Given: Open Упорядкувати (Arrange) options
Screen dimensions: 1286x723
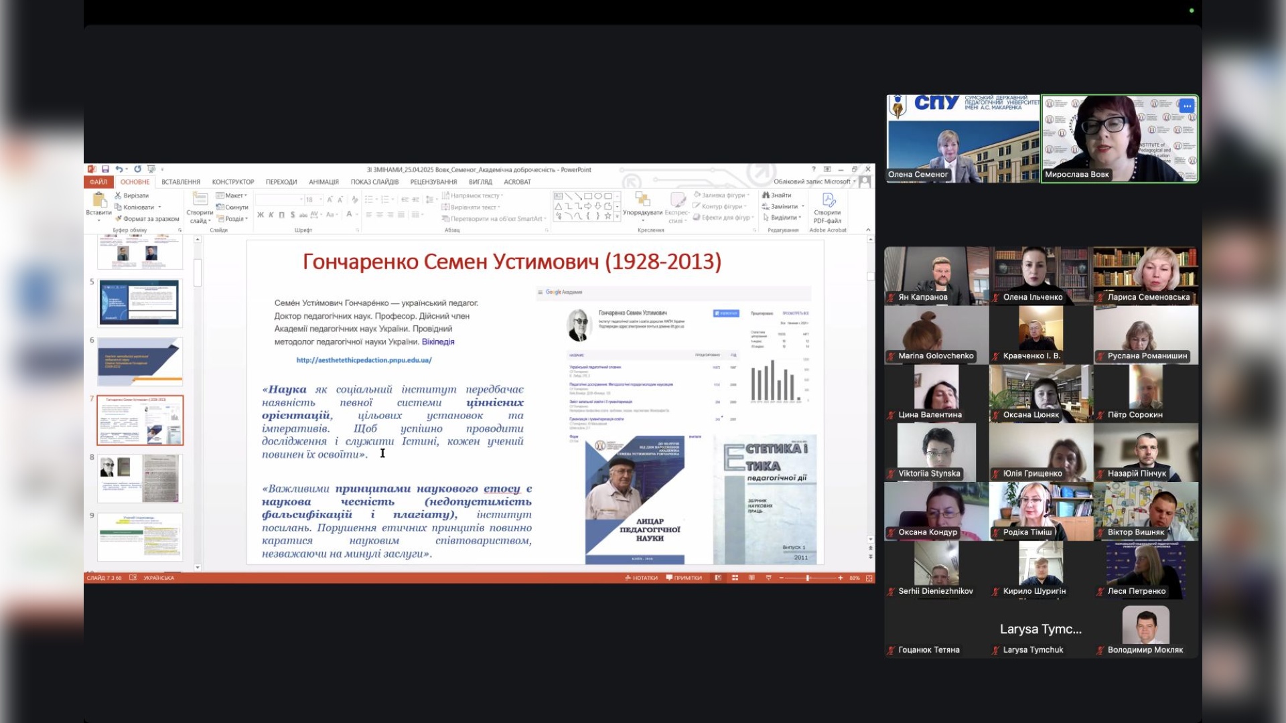Looking at the screenshot, I should coord(642,207).
